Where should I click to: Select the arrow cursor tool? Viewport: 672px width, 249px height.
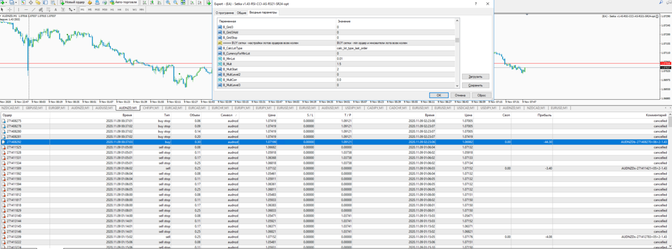(x=3, y=9)
